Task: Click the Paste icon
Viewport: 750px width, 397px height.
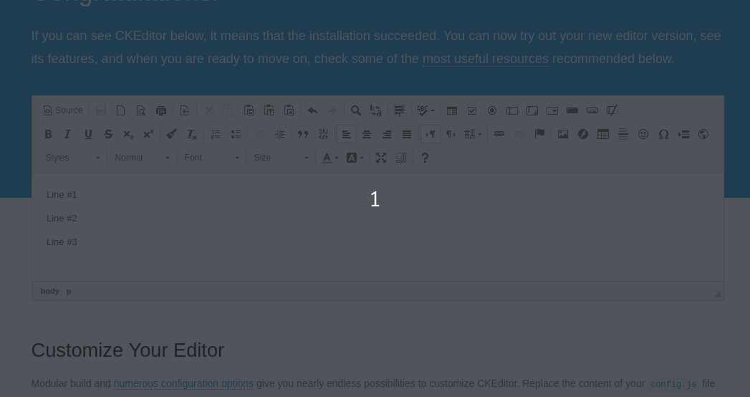Action: tap(249, 110)
